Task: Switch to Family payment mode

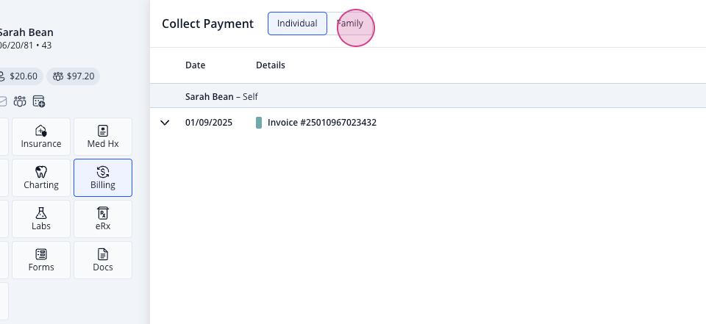Action: [350, 24]
